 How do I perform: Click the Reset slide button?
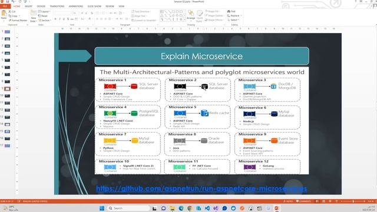coord(43,16)
